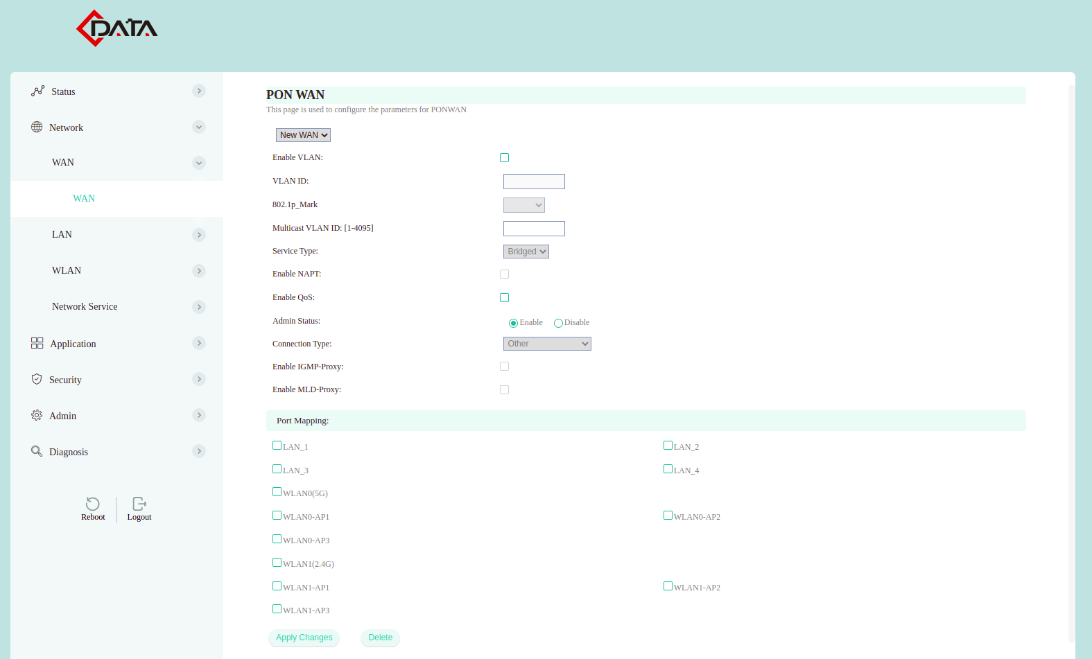This screenshot has height=659, width=1092.
Task: Open the New WAN dropdown
Action: (x=303, y=135)
